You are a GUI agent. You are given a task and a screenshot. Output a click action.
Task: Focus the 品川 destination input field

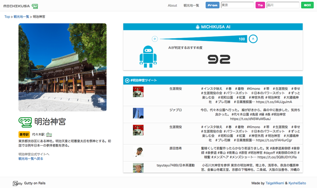(x=283, y=5)
